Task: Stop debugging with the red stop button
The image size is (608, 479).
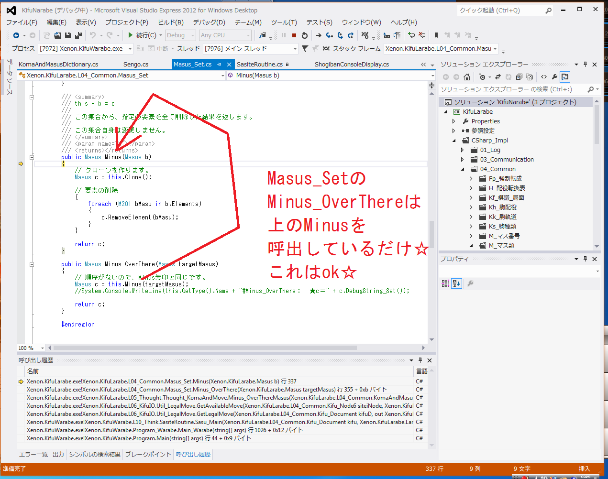Action: click(294, 35)
